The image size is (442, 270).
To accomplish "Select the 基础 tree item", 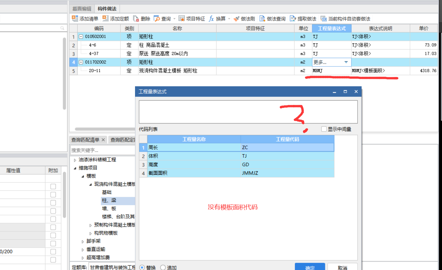I will (107, 192).
